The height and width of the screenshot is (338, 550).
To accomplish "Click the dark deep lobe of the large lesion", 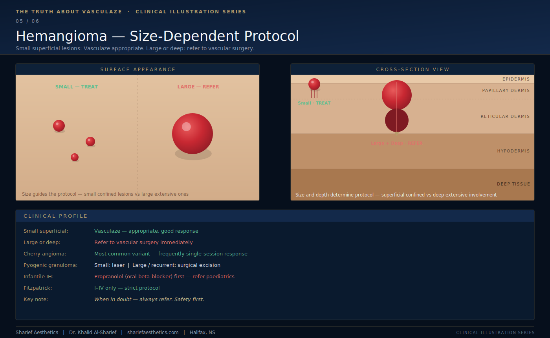I will [397, 120].
